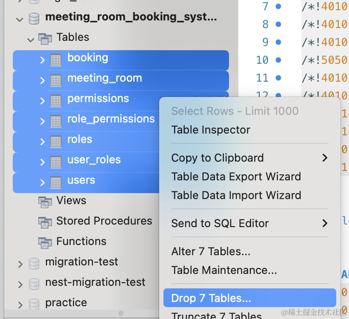Viewport: 349px width, 319px height.
Task: Toggle breakpoint dot on line 7
Action: point(278,6)
